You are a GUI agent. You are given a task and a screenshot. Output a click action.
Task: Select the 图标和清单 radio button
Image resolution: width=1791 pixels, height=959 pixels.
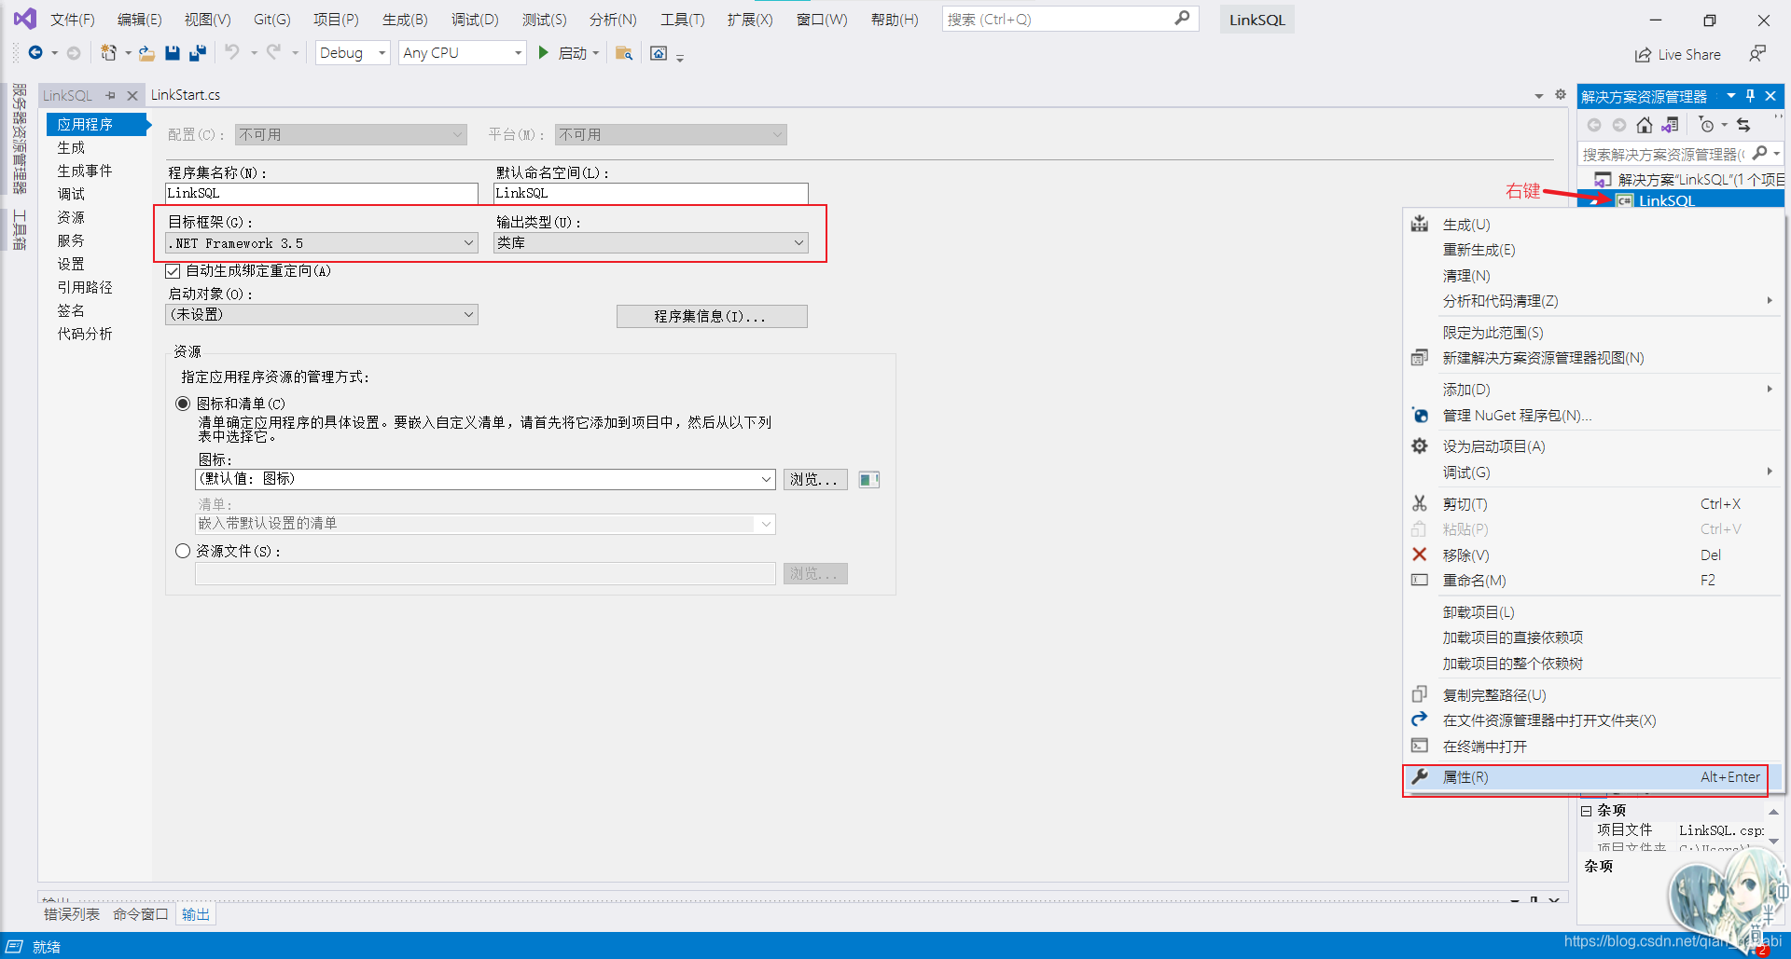(183, 404)
